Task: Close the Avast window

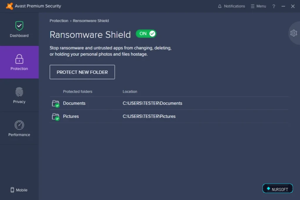Action: [x=293, y=6]
